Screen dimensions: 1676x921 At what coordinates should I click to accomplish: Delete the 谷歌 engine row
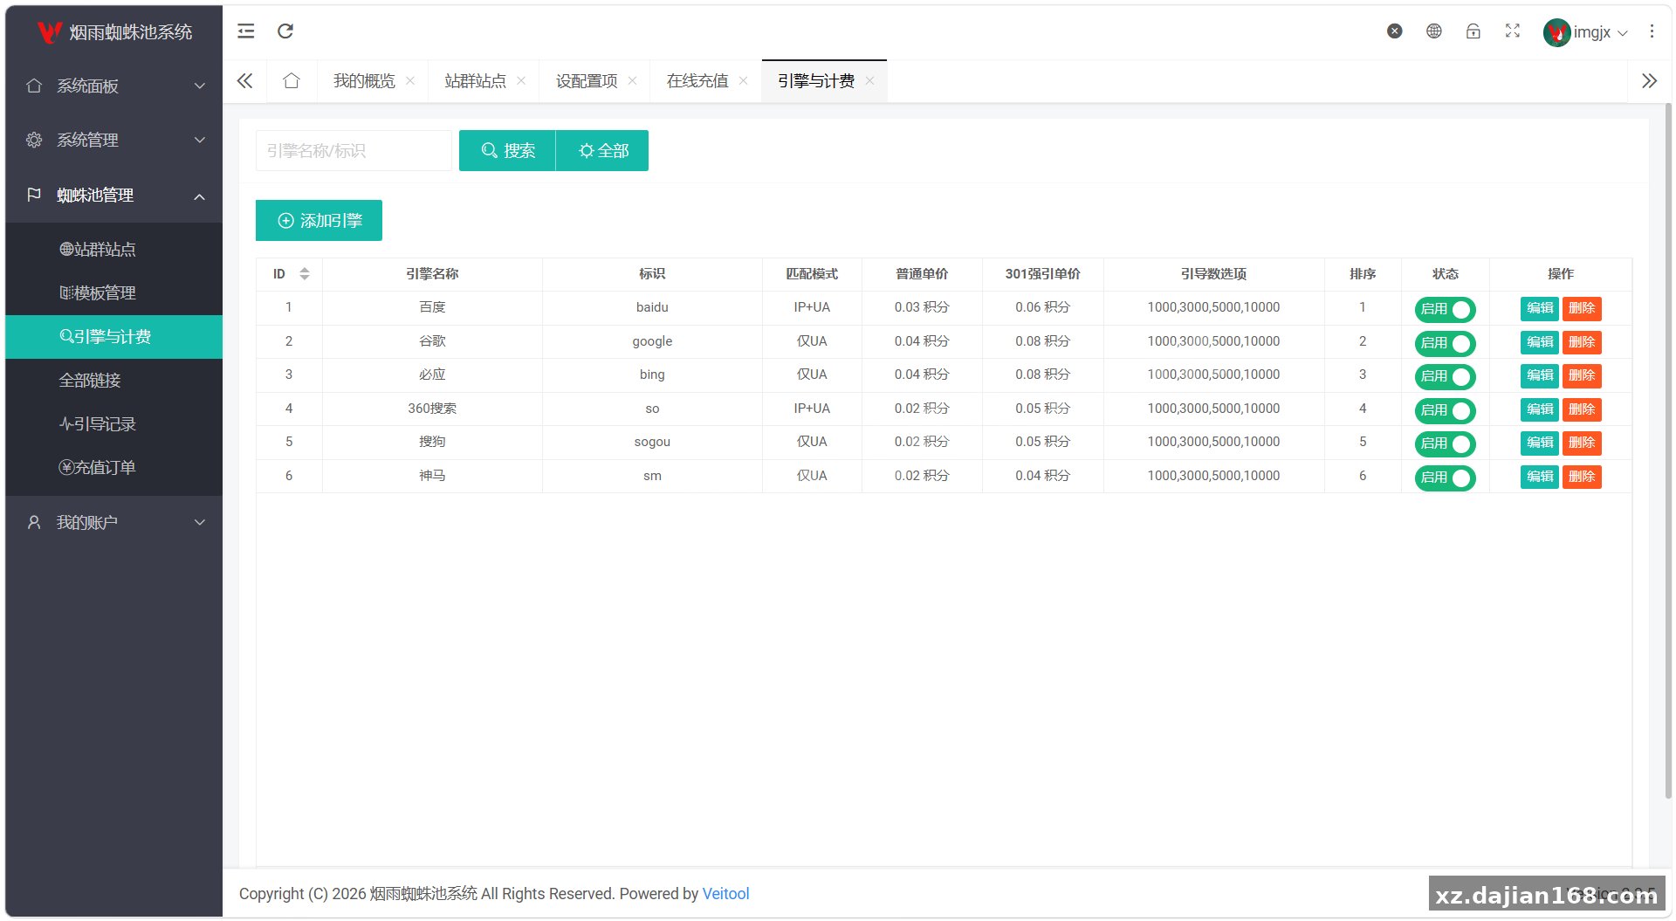[1582, 342]
